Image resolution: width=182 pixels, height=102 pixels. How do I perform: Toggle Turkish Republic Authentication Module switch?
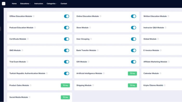tap(67, 73)
